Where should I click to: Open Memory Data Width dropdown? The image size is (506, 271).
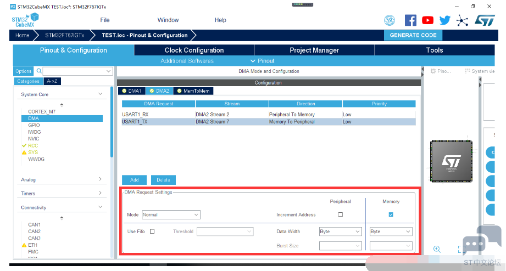coord(391,232)
